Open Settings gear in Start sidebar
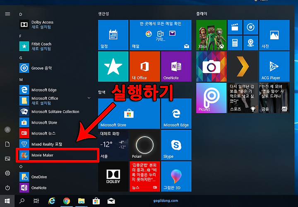Viewport: 298px width, 207px height. click(7, 173)
